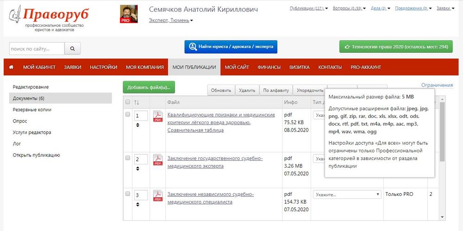
Task: Check the checkbox for document row 1
Action: pos(128,114)
